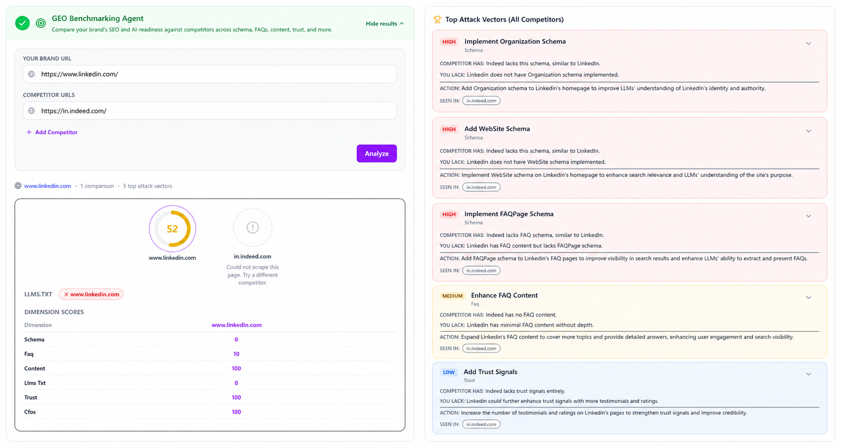Click HIGH badge on Implement Organization Schema

point(449,42)
